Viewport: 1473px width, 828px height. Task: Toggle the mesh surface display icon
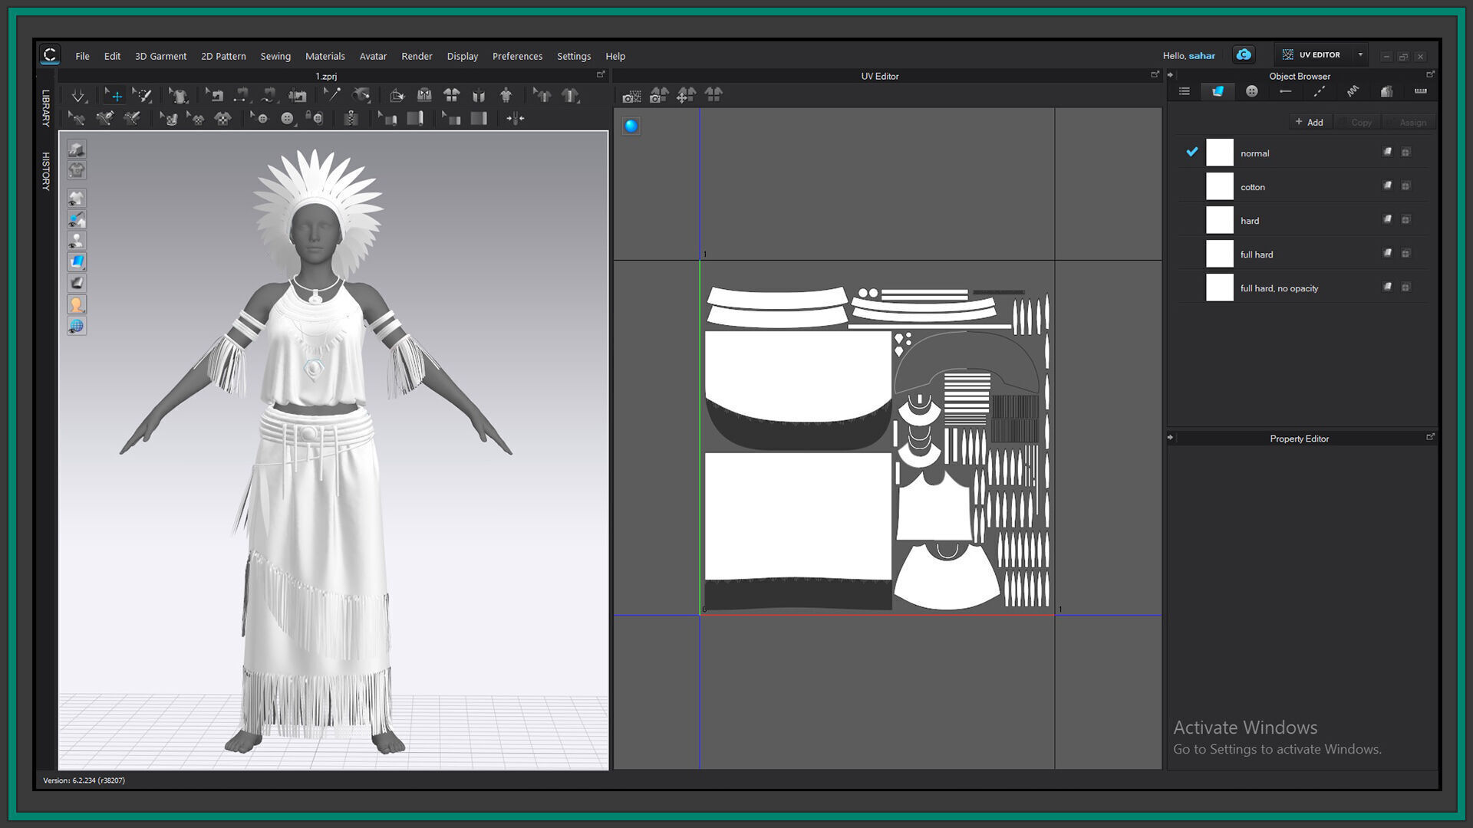click(76, 284)
